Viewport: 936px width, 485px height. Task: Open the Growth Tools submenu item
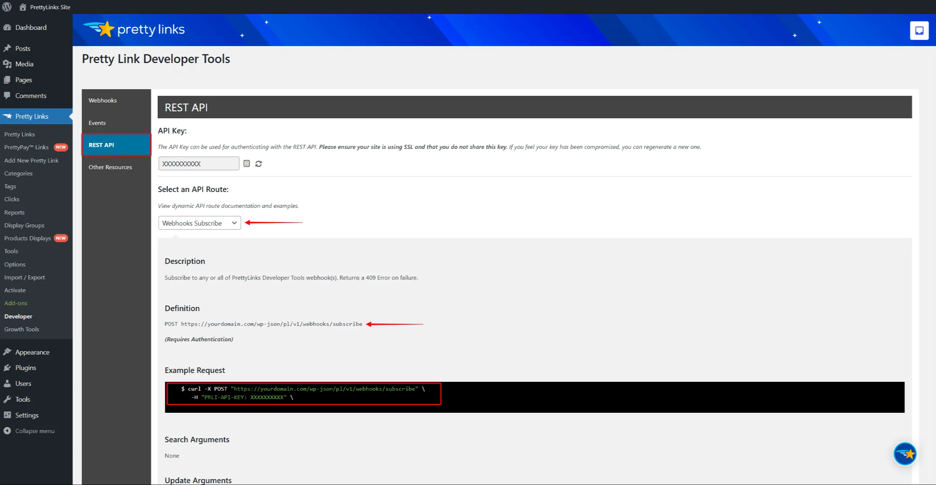click(21, 329)
